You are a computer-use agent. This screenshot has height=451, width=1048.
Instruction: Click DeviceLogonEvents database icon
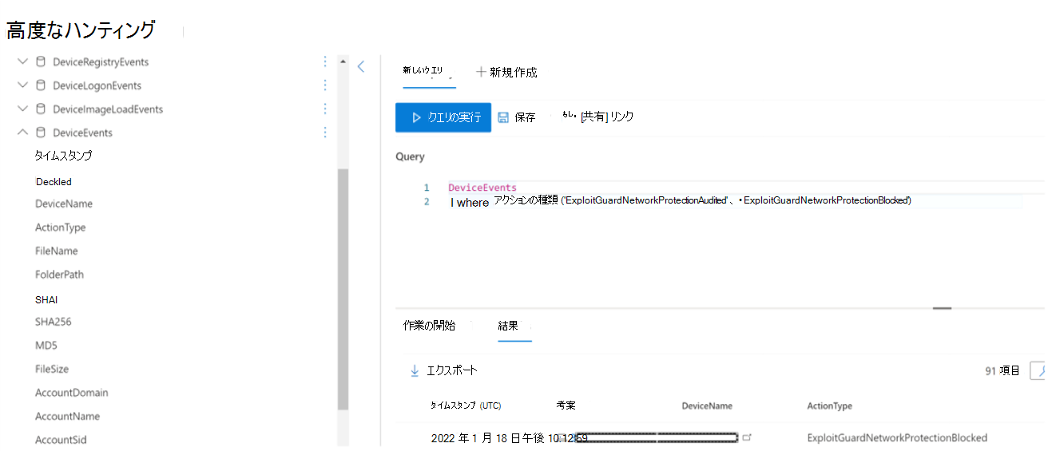pyautogui.click(x=41, y=85)
